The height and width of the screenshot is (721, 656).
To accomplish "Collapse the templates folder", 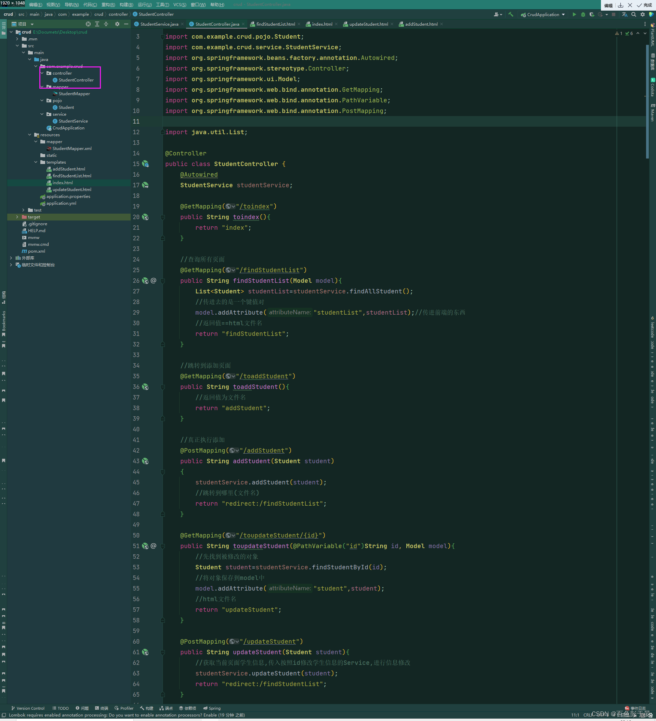I will pyautogui.click(x=36, y=162).
